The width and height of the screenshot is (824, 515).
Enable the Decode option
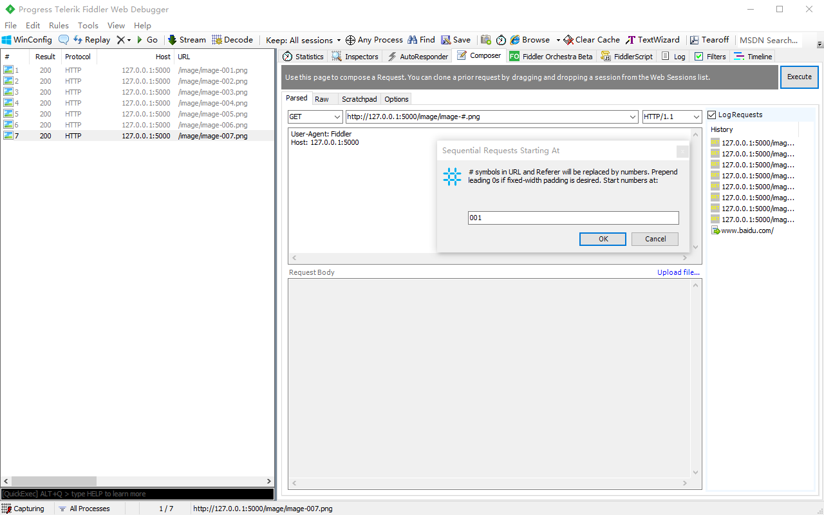click(x=232, y=40)
